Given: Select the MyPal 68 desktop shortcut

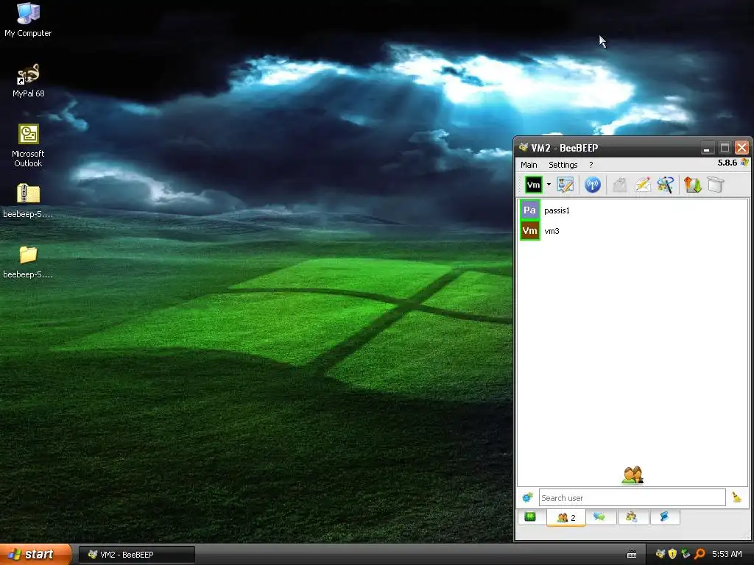Looking at the screenshot, I should 29,80.
